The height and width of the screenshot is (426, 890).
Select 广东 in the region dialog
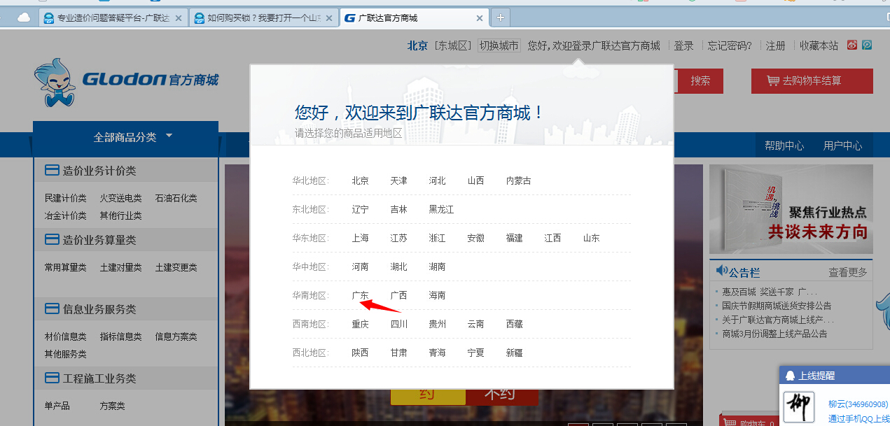point(360,295)
